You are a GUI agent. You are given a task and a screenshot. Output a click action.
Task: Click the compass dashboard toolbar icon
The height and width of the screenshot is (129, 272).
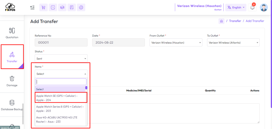click(x=81, y=7)
